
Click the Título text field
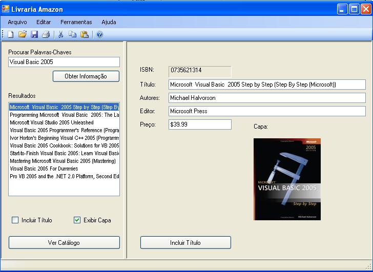click(267, 85)
